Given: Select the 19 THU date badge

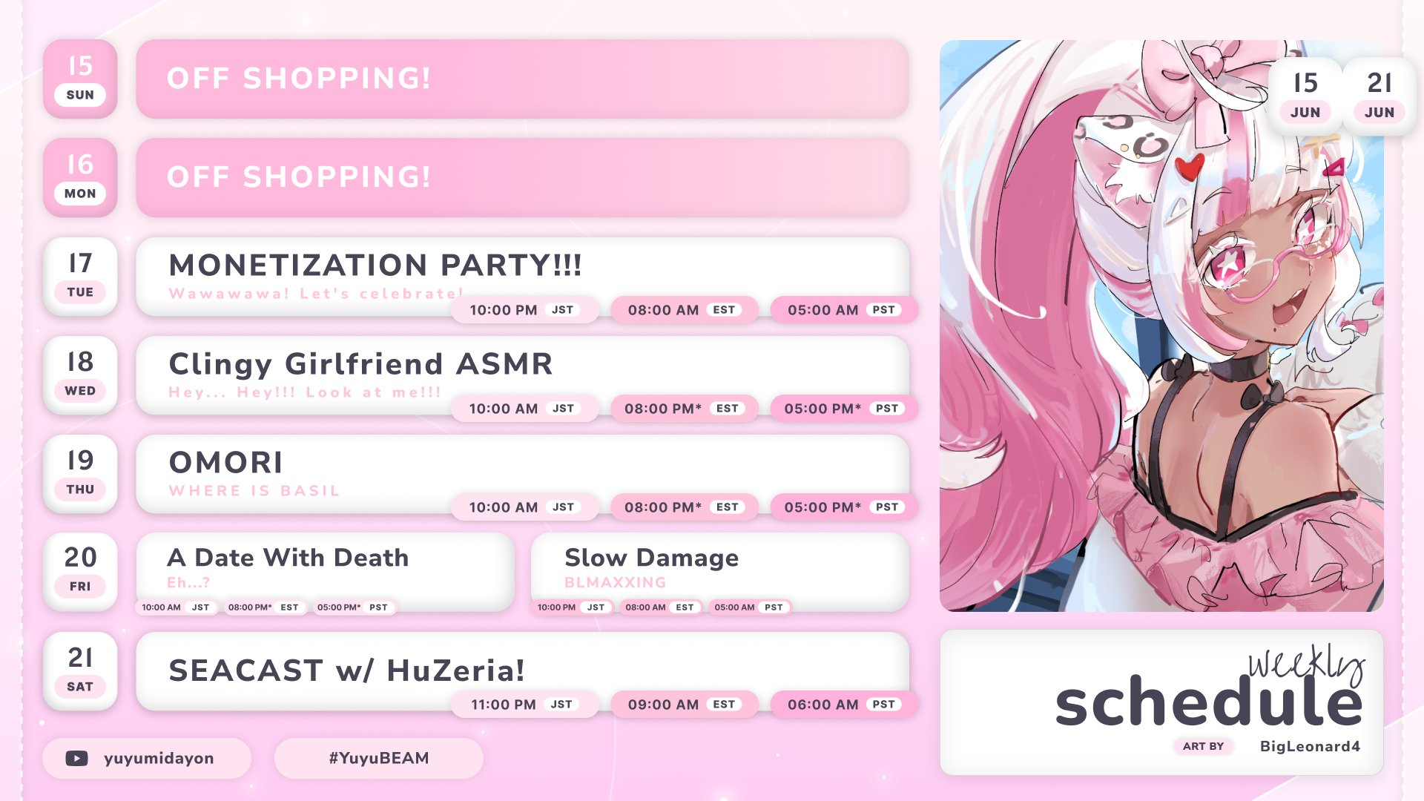Looking at the screenshot, I should click(x=80, y=473).
